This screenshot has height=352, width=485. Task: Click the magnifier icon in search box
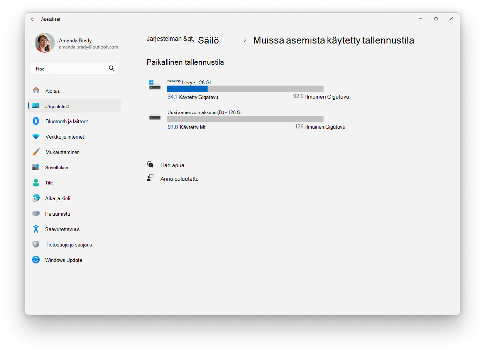pos(112,68)
